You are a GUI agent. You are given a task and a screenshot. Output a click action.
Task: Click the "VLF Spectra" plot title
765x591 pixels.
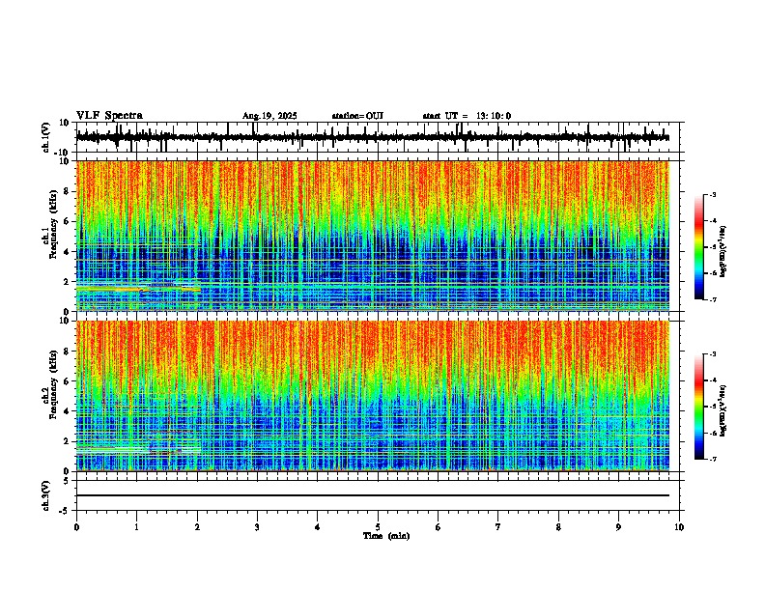click(x=109, y=116)
